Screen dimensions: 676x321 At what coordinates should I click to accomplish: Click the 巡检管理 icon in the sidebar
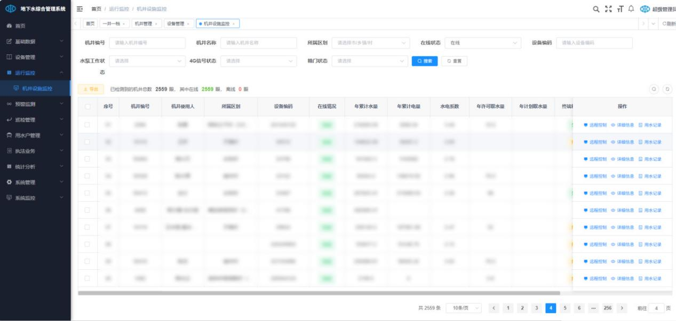(x=9, y=119)
